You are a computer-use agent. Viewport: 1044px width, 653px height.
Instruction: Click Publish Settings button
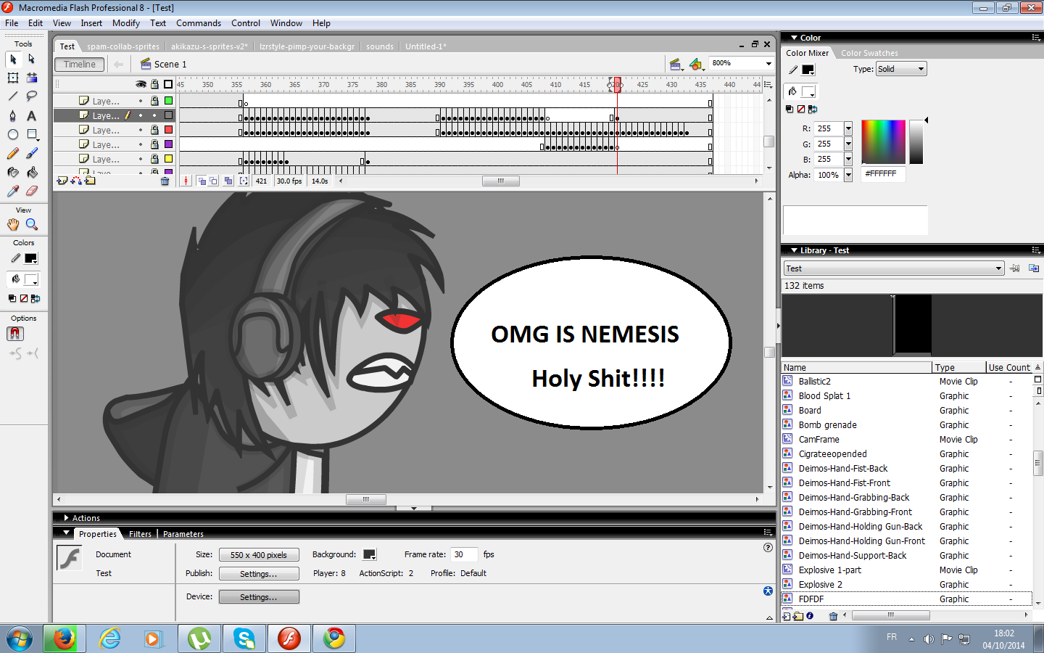click(259, 574)
